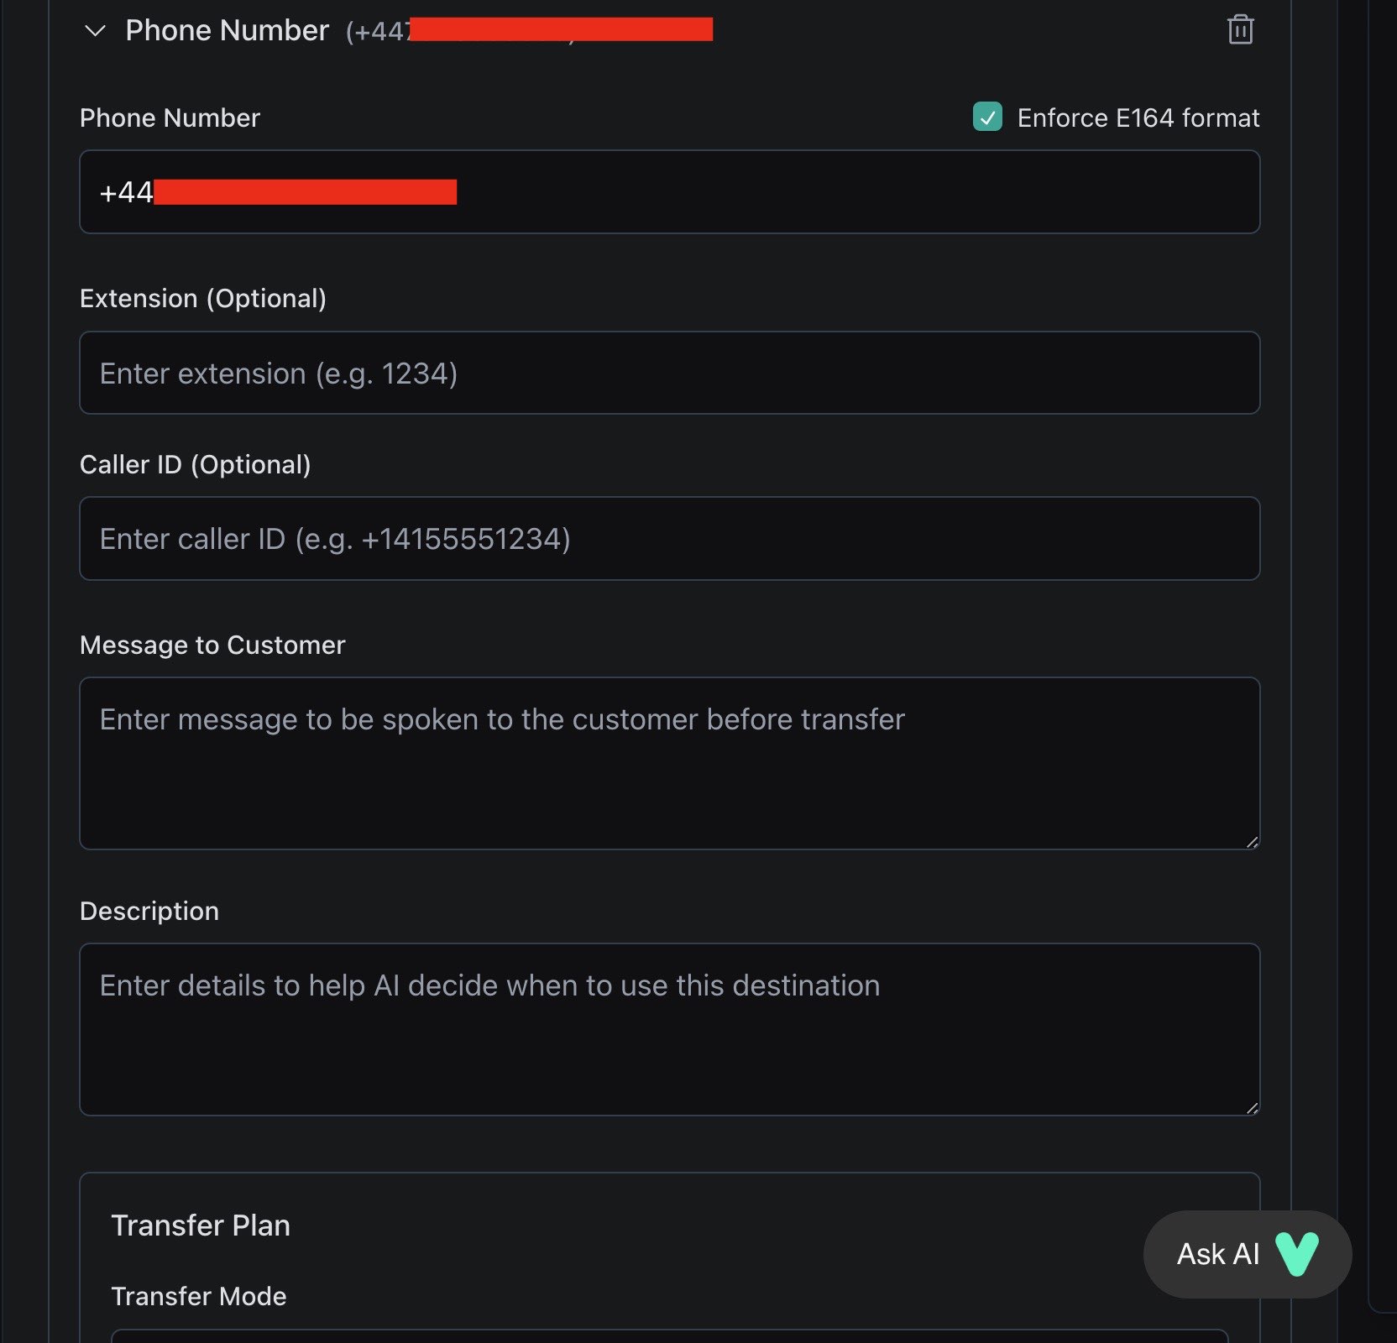The width and height of the screenshot is (1397, 1343).
Task: Focus the Extension input field
Action: pyautogui.click(x=669, y=374)
